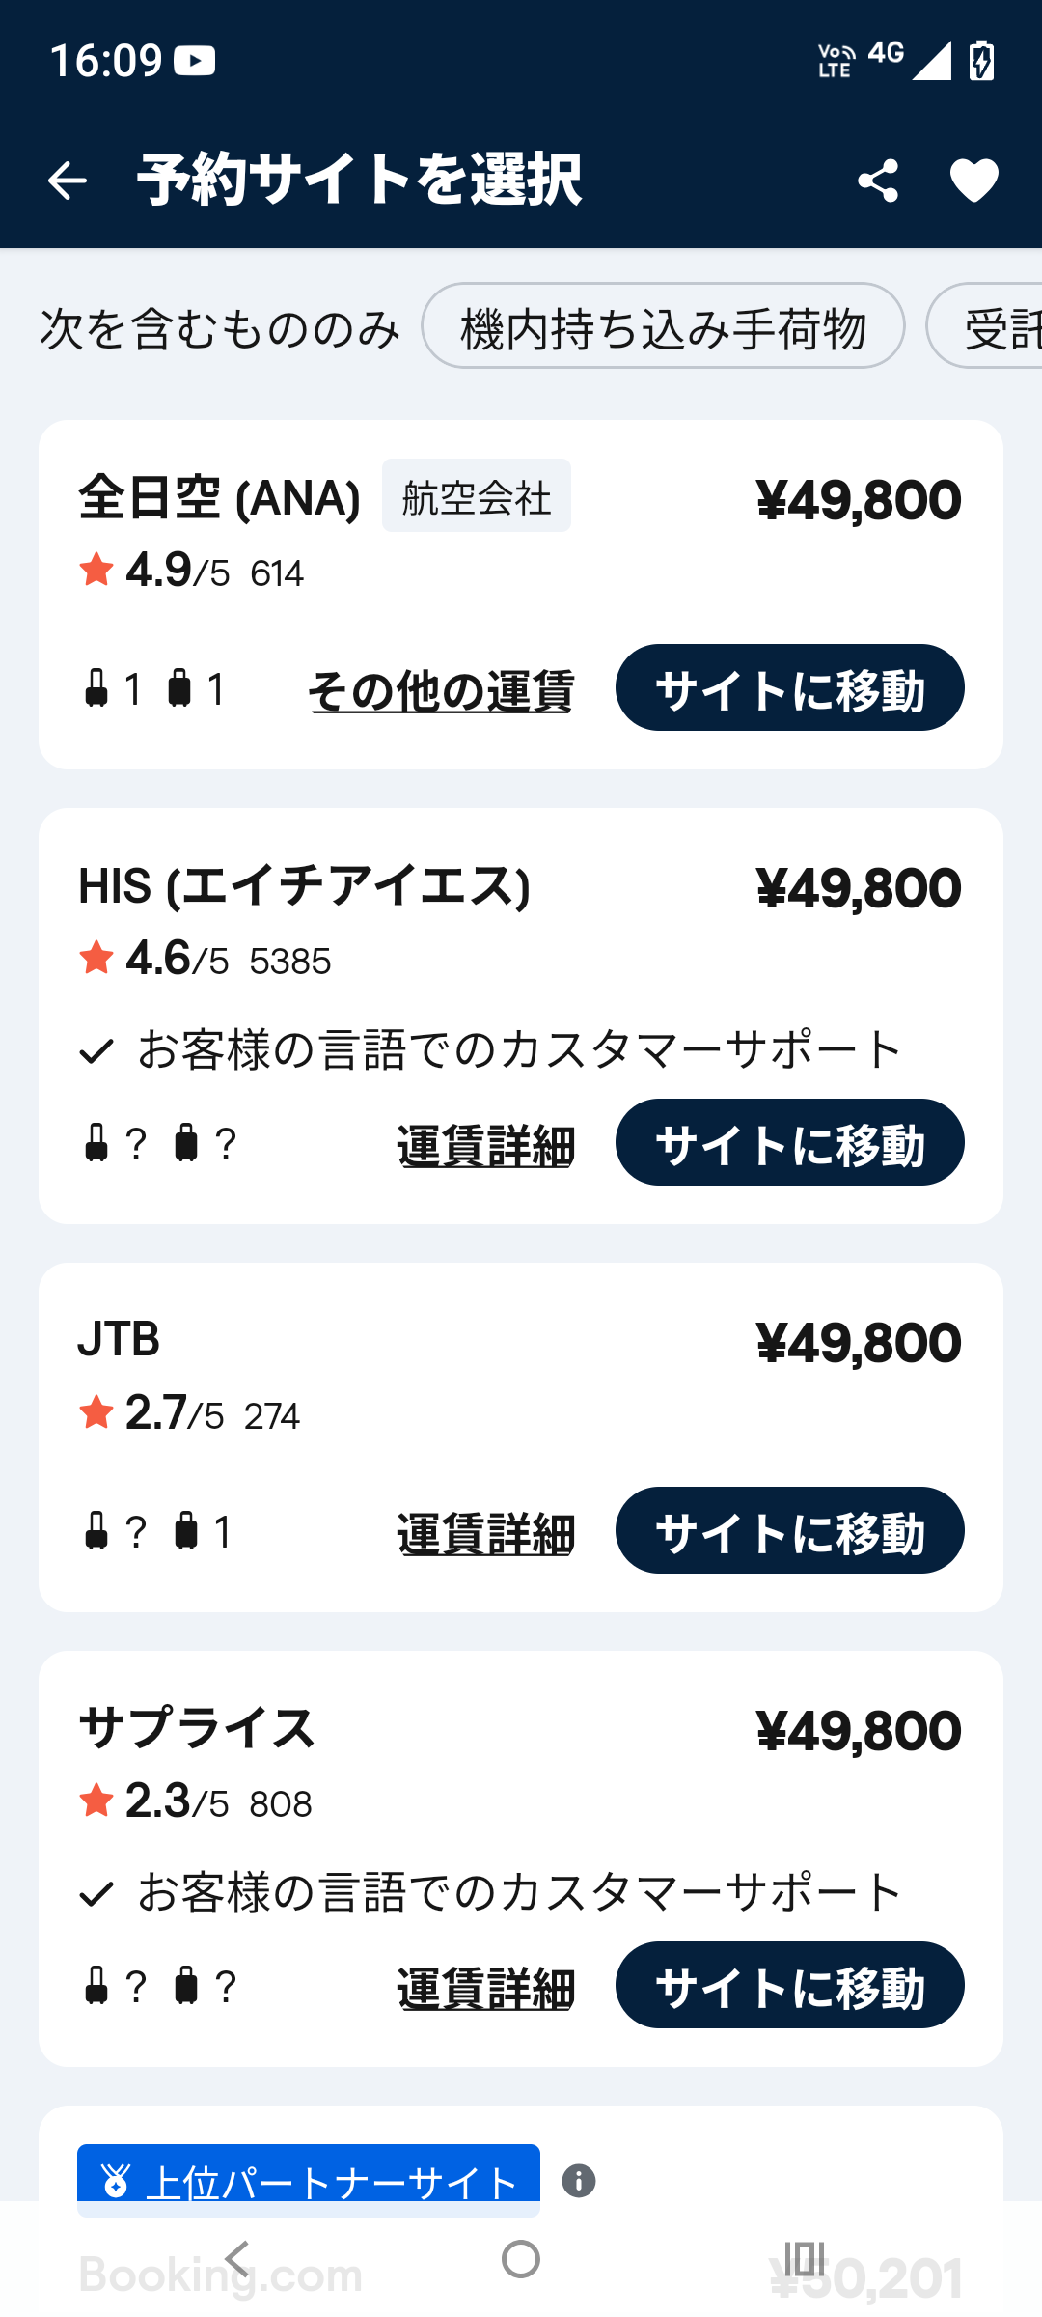Viewport: 1042px width, 2317px height.
Task: Tap ANA's orange star rating
Action: coord(96,570)
